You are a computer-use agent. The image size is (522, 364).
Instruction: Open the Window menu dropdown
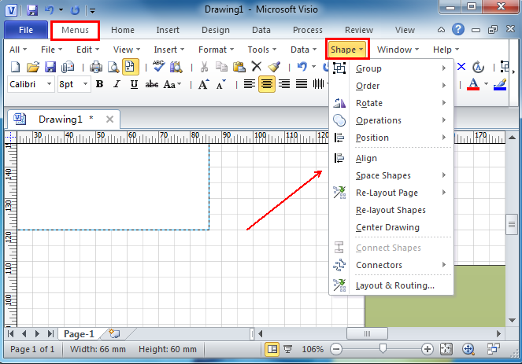pos(398,50)
